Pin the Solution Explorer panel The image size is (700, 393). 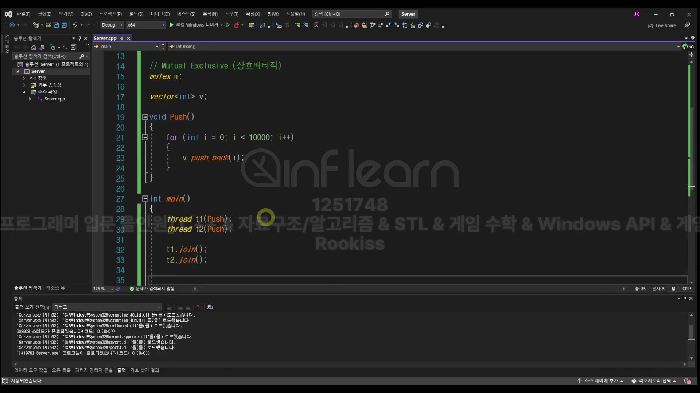79,38
